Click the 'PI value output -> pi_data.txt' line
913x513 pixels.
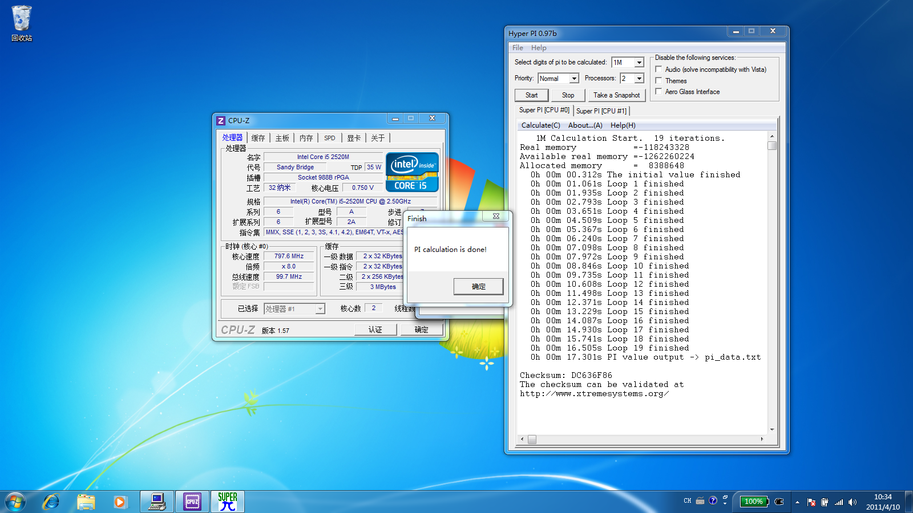pyautogui.click(x=645, y=357)
